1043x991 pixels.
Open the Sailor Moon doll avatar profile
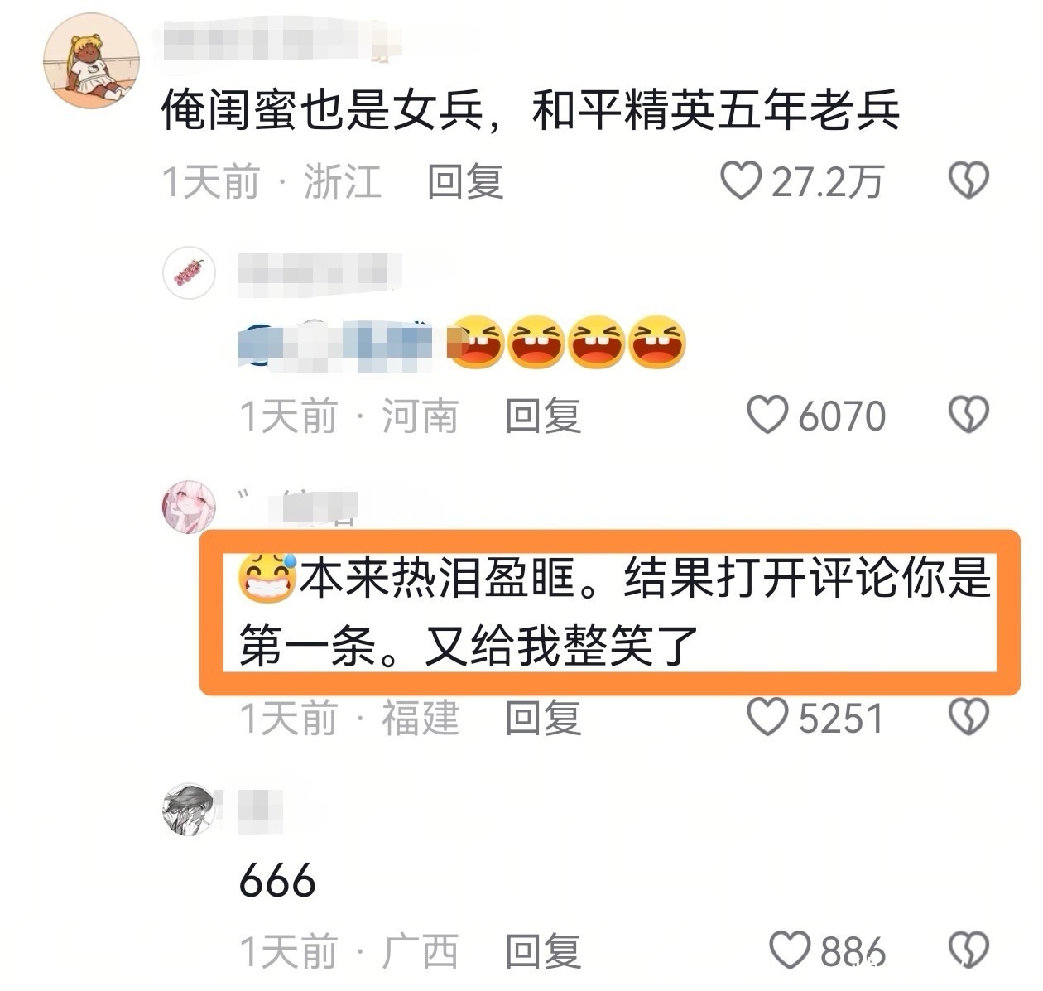click(x=91, y=60)
